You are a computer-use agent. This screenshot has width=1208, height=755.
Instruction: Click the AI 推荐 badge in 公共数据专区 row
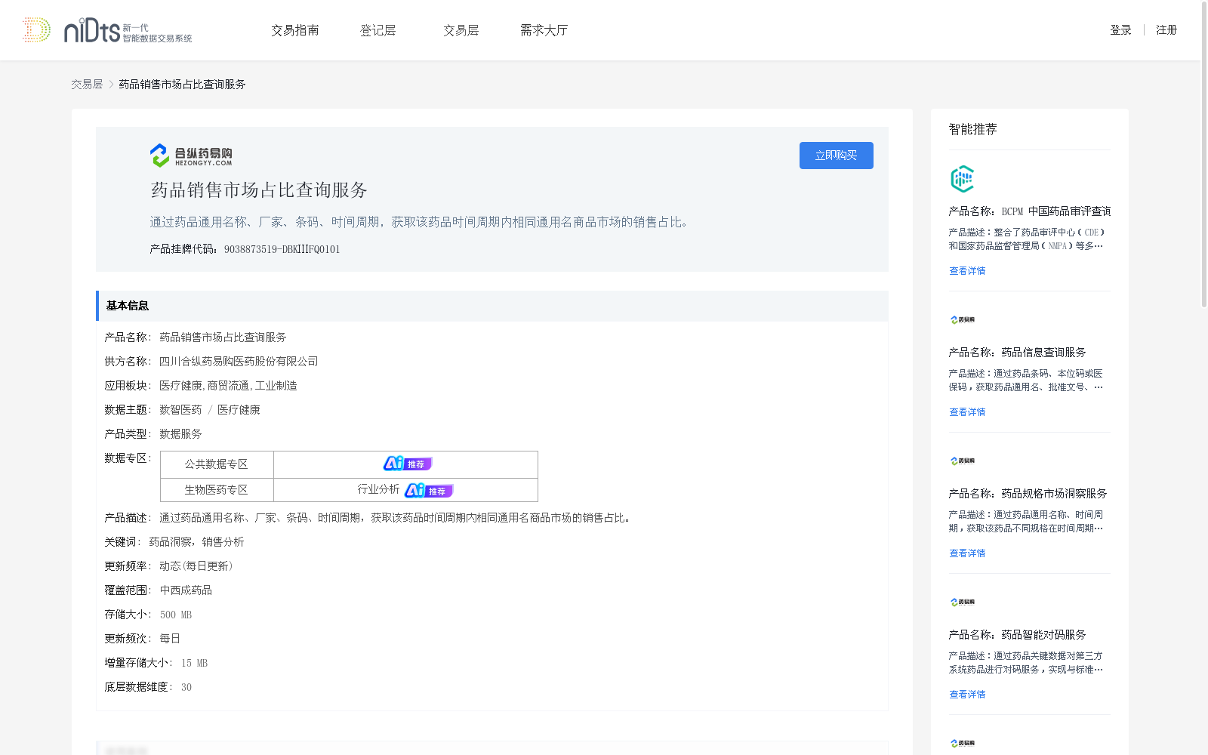tap(408, 464)
